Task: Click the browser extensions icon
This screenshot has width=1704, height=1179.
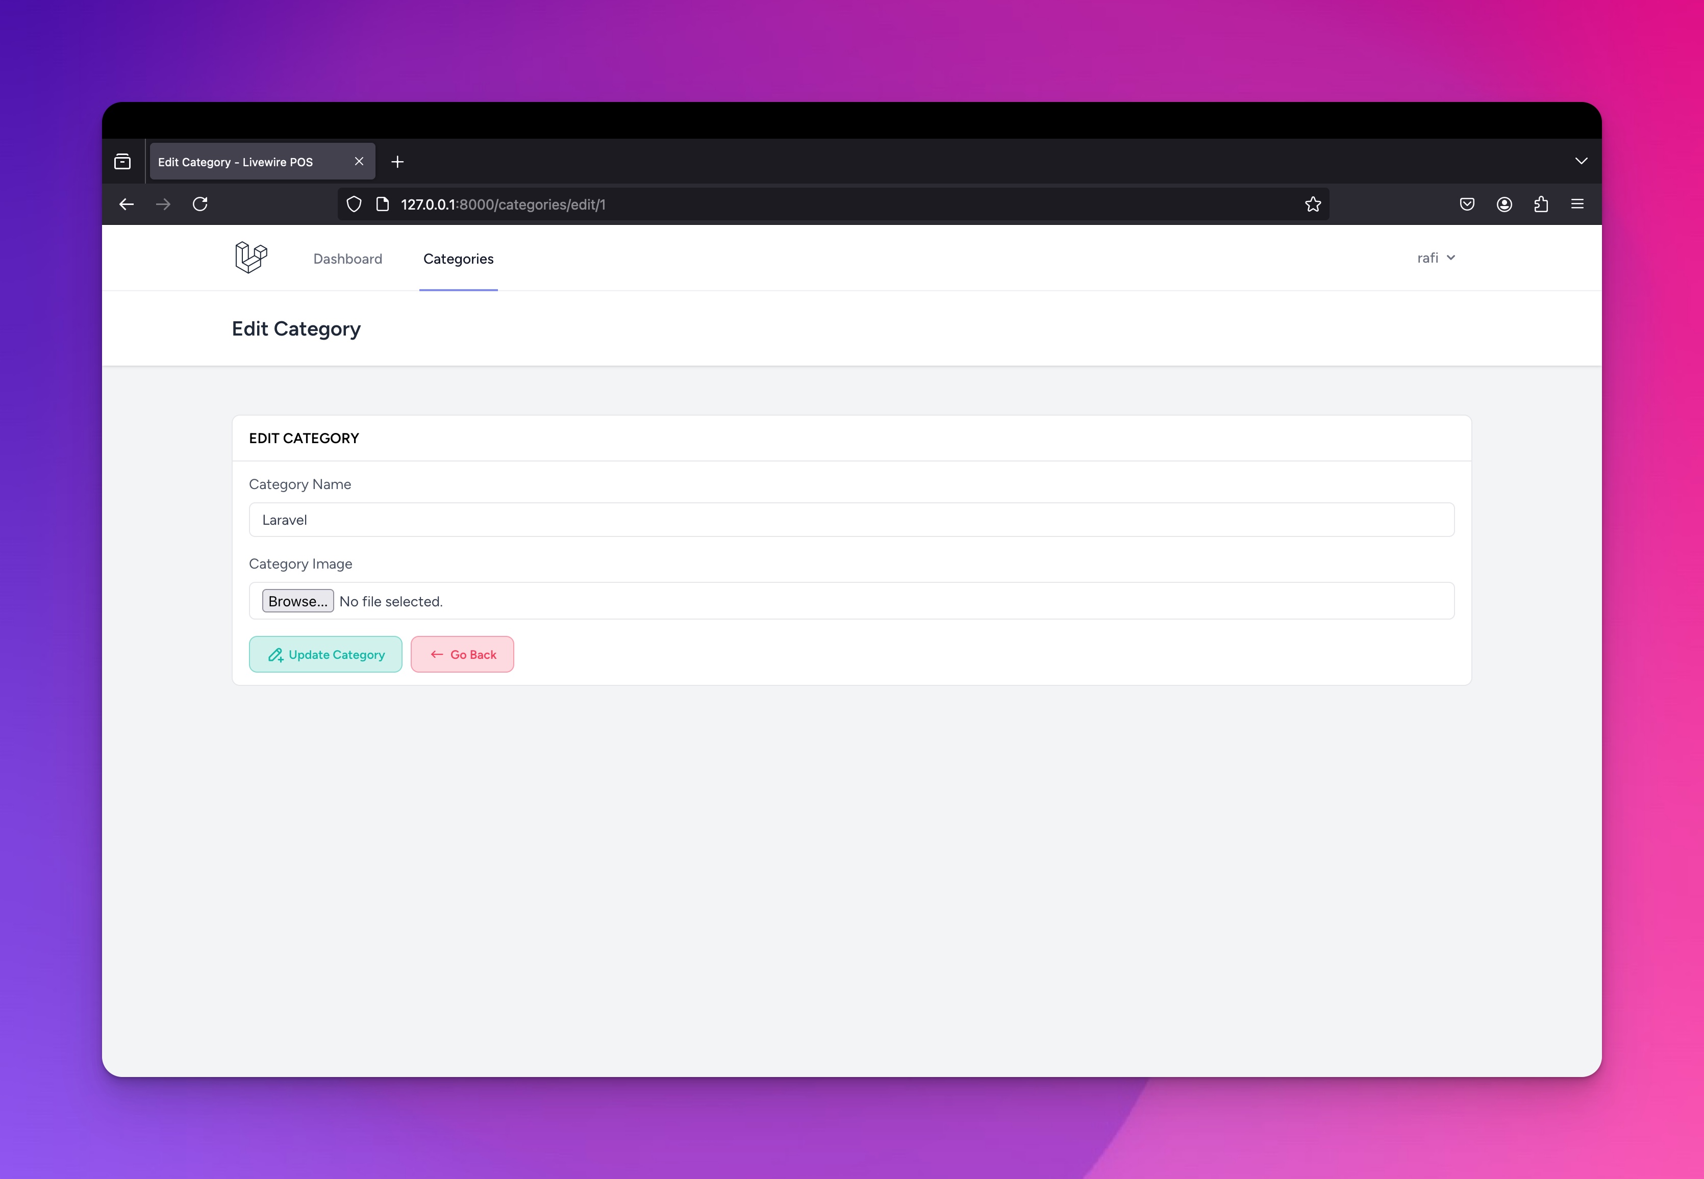Action: [1542, 203]
